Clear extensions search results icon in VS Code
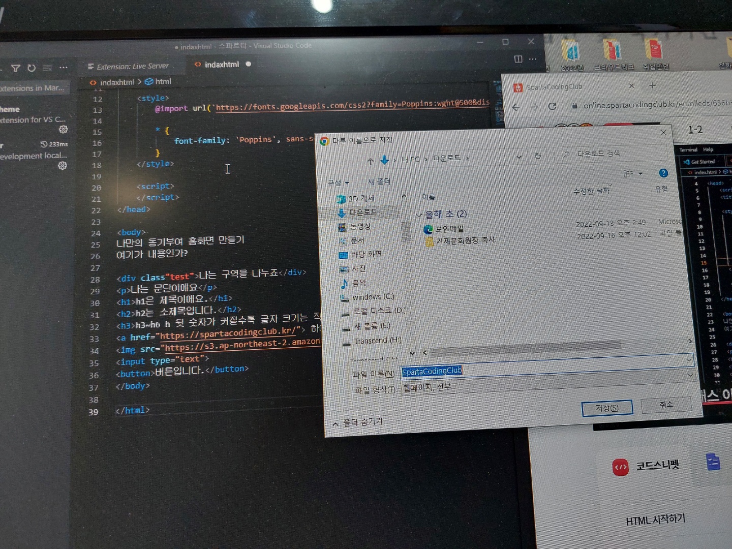Image resolution: width=732 pixels, height=549 pixels. coord(47,68)
